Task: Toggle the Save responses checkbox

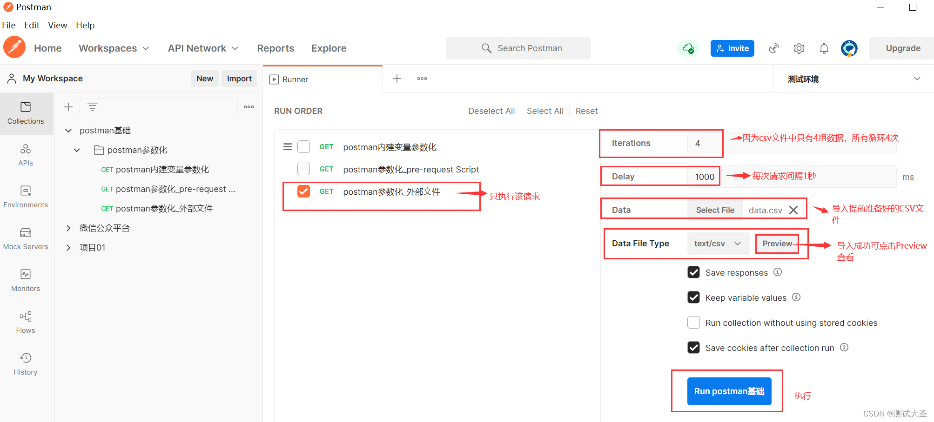Action: 693,272
